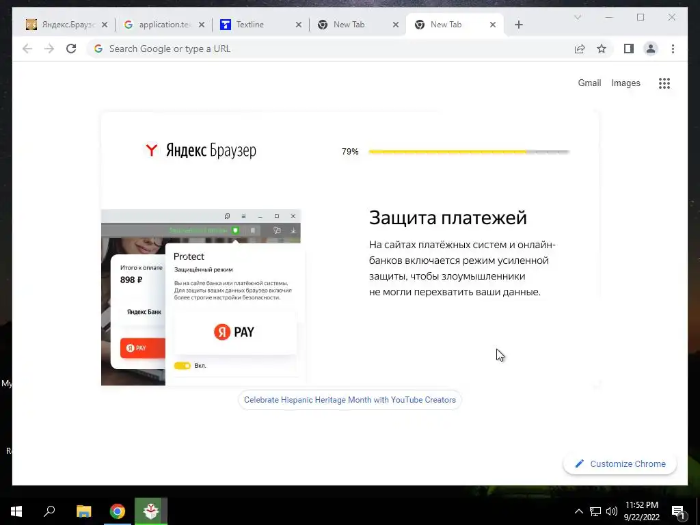Maximize the Chrome window
700x525 pixels.
pos(641,17)
